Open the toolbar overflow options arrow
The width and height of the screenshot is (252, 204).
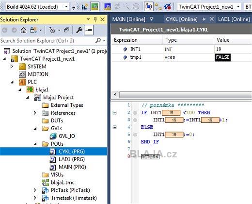click(x=74, y=8)
